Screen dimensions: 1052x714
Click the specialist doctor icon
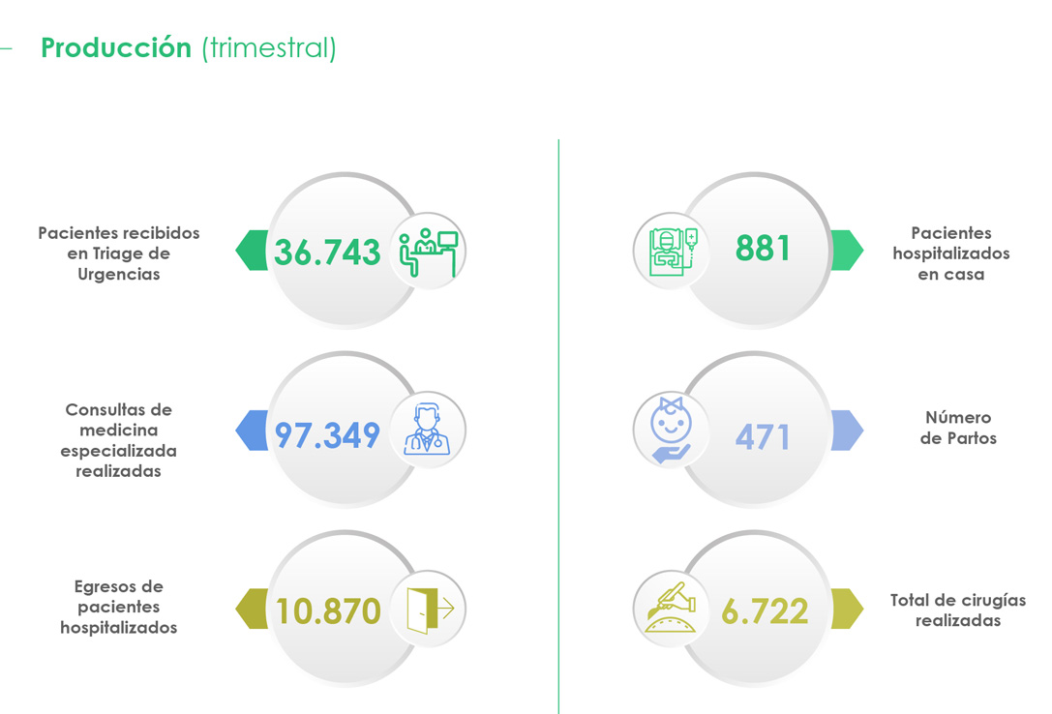428,430
